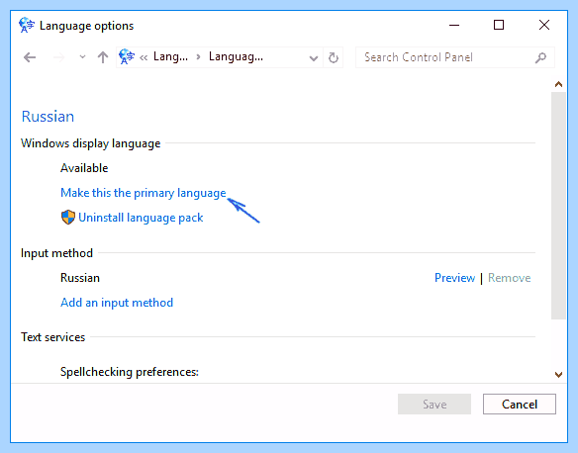Click the UAC shield icon beside Uninstall
The width and height of the screenshot is (578, 453).
(x=68, y=218)
